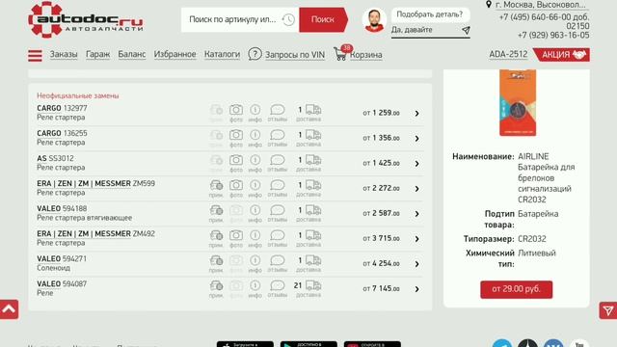Click the location pin icon
Viewport: 617px width, 347px height.
tap(489, 4)
